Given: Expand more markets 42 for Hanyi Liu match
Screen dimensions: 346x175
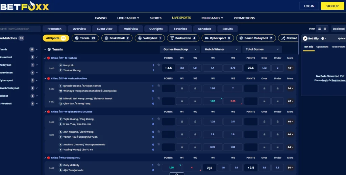Looking at the screenshot, I should (290, 68).
